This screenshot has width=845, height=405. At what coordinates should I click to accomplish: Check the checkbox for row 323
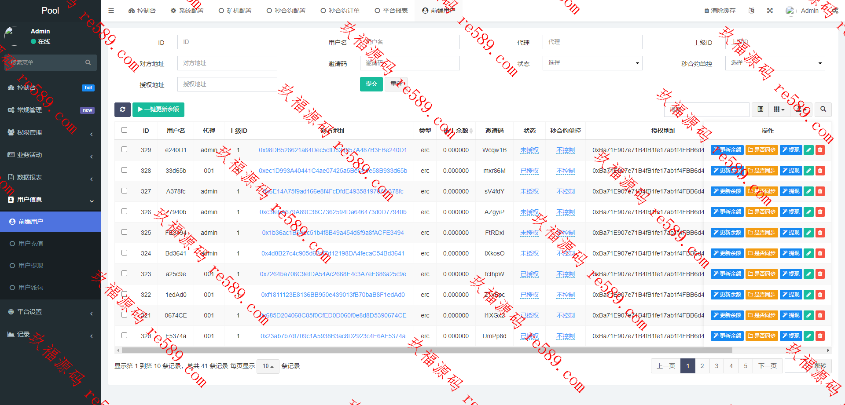pyautogui.click(x=124, y=274)
